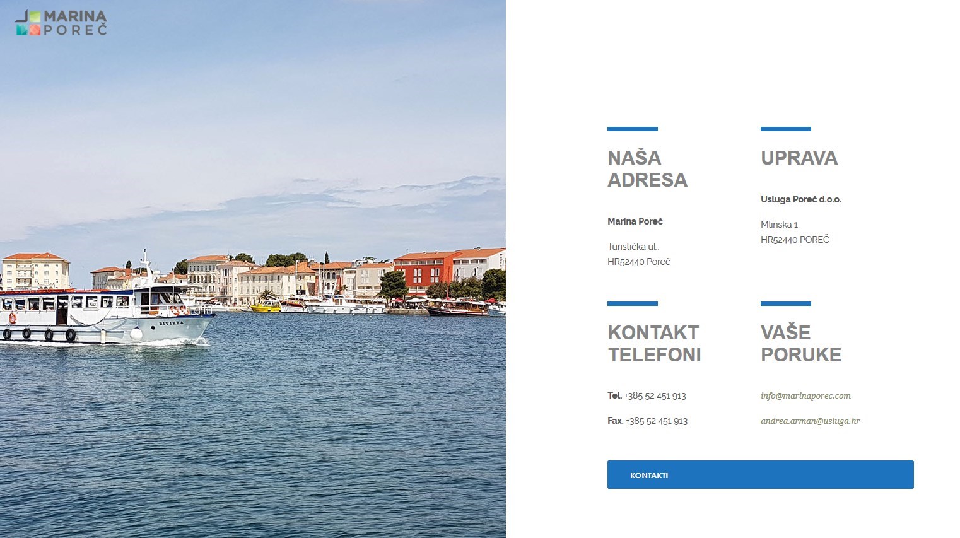Click the Usluga Poreč d.o.o. company name
Image resolution: width=960 pixels, height=538 pixels.
tap(801, 199)
